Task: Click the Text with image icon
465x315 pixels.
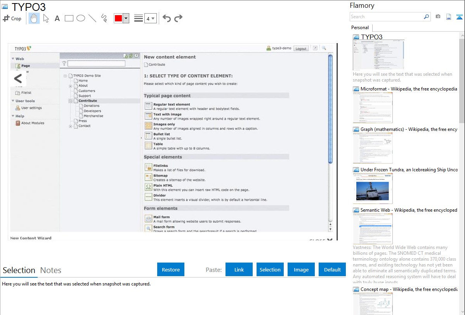Action: pos(148,116)
